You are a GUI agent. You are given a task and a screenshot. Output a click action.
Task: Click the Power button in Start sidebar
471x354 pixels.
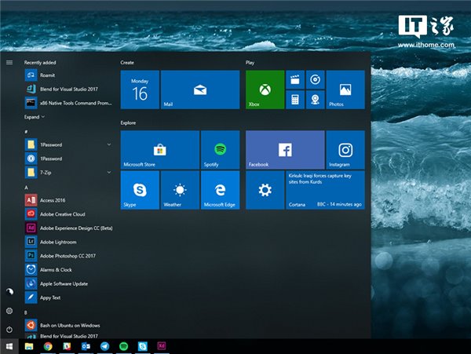coord(9,330)
